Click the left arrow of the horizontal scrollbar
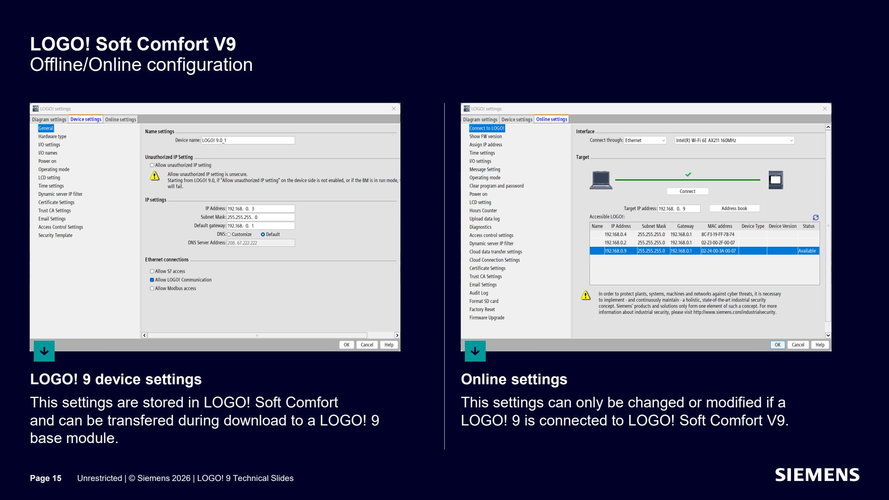This screenshot has height=500, width=889. click(144, 335)
